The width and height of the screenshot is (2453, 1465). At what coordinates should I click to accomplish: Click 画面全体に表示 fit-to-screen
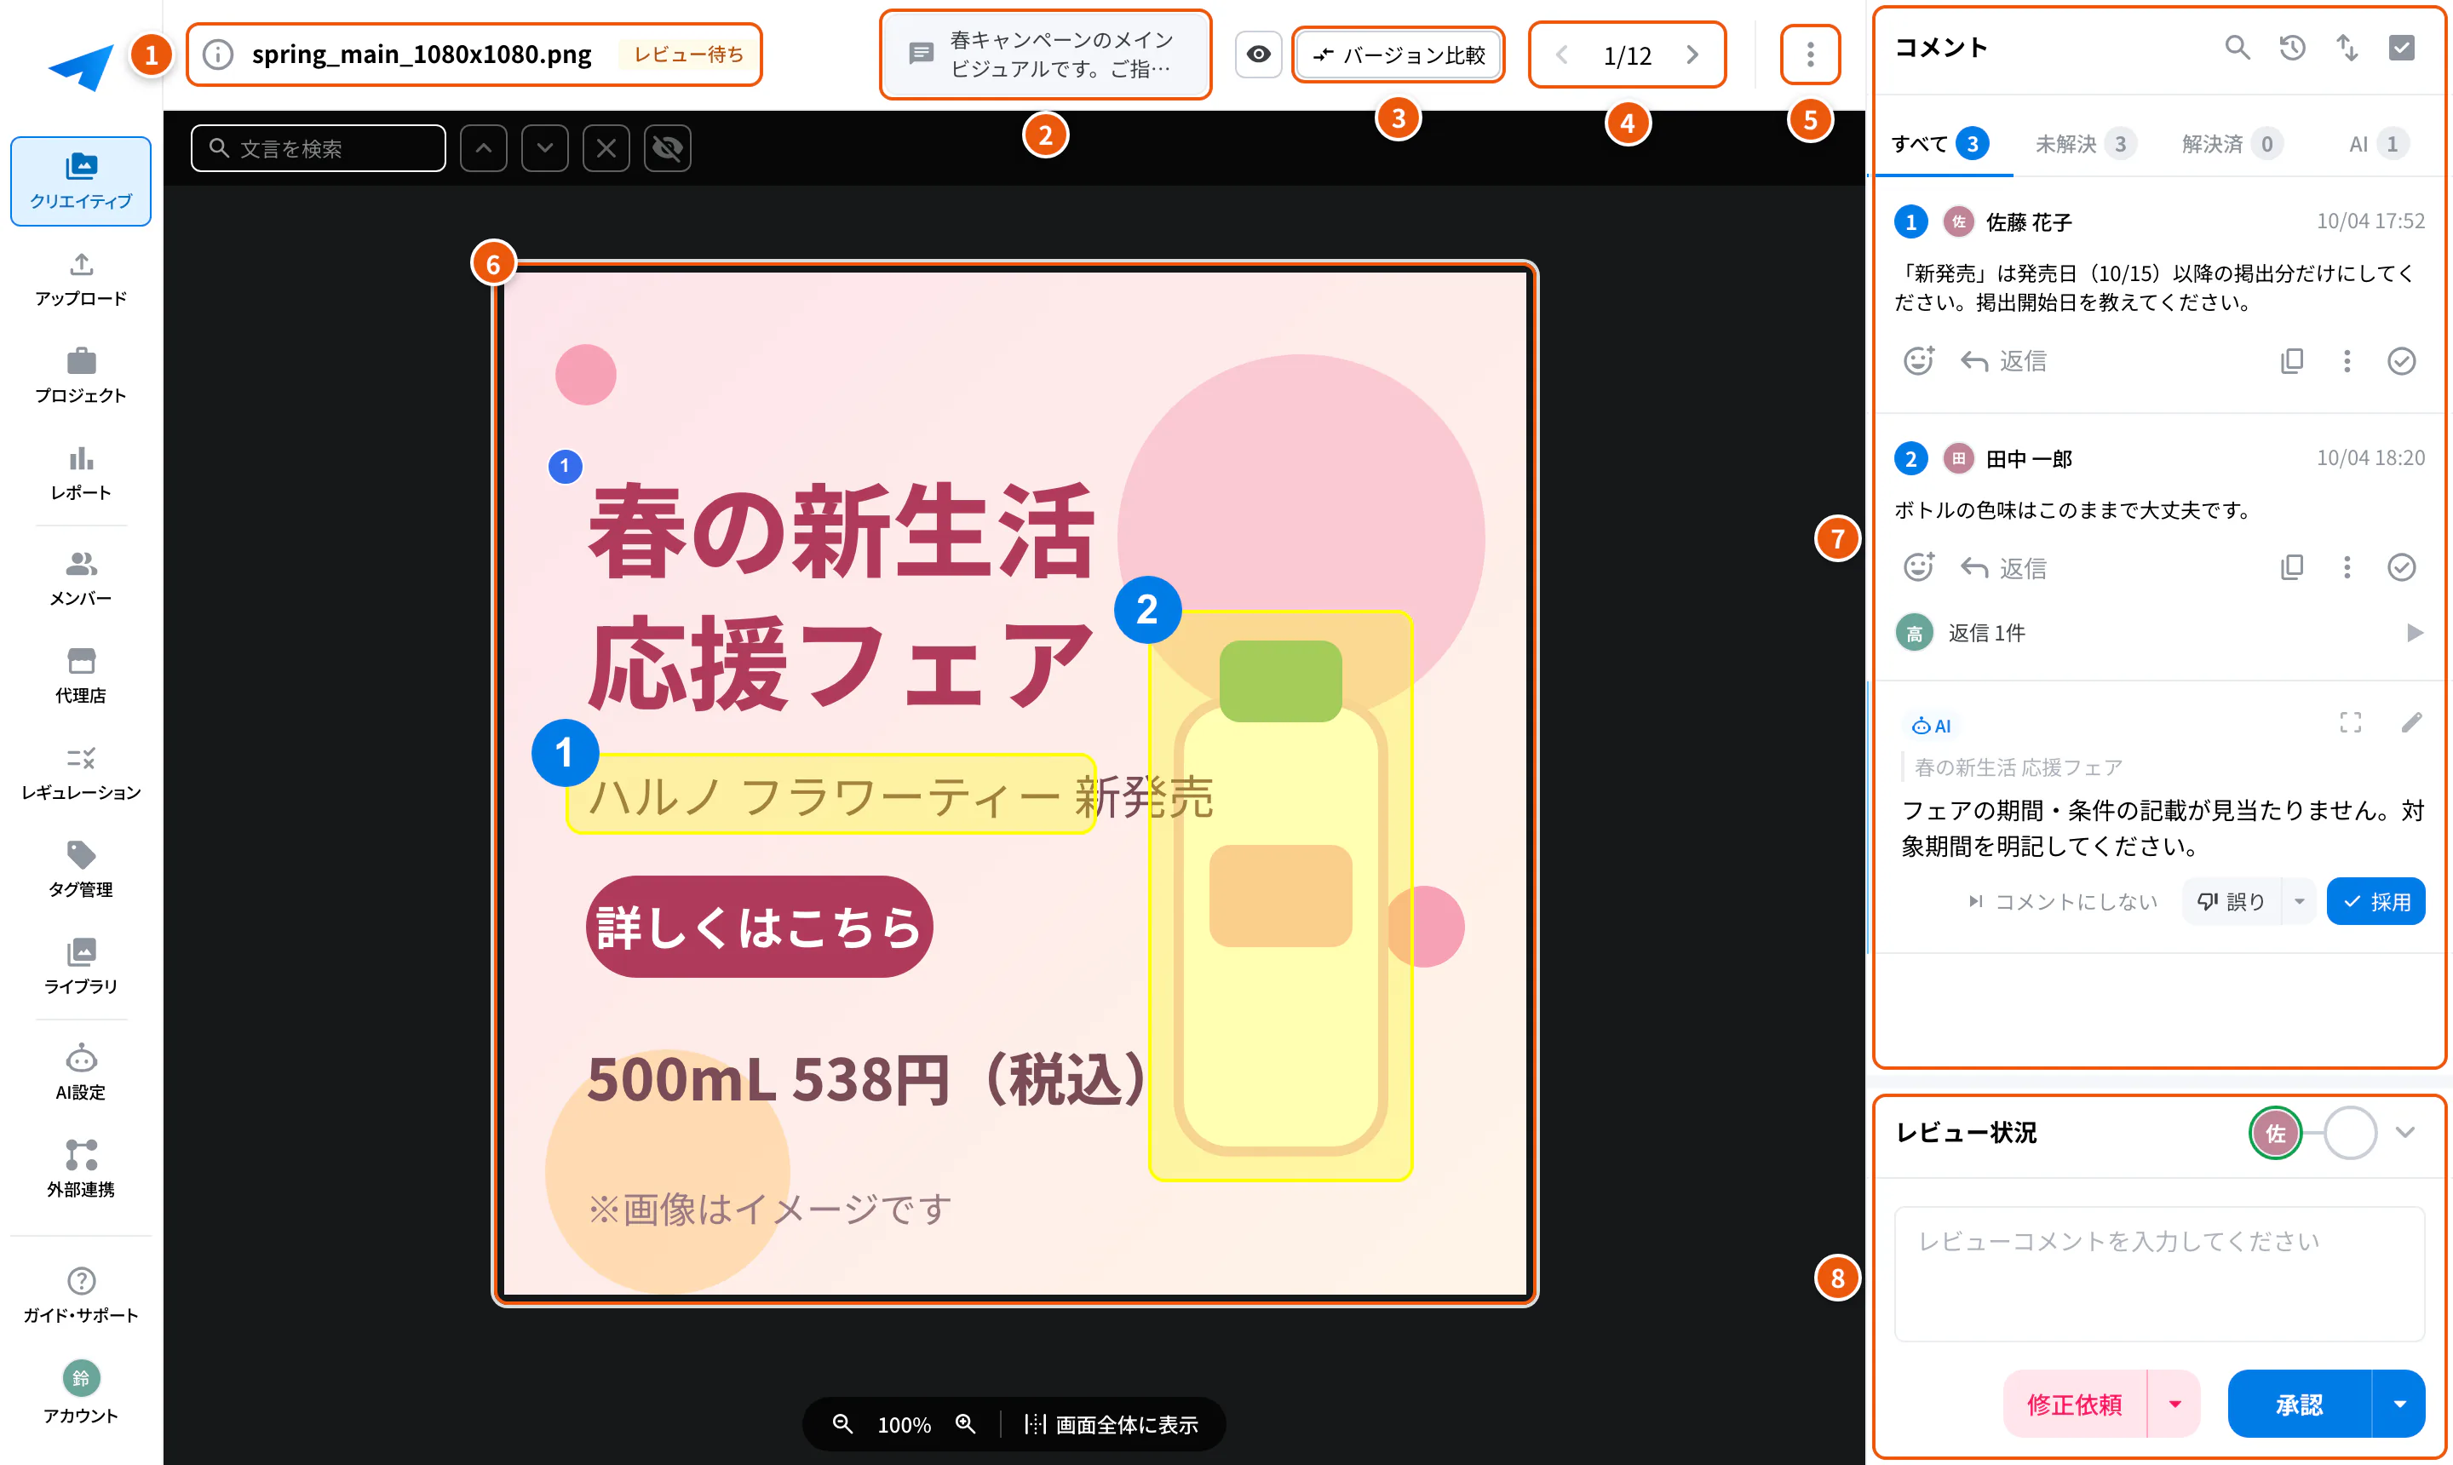click(1111, 1423)
